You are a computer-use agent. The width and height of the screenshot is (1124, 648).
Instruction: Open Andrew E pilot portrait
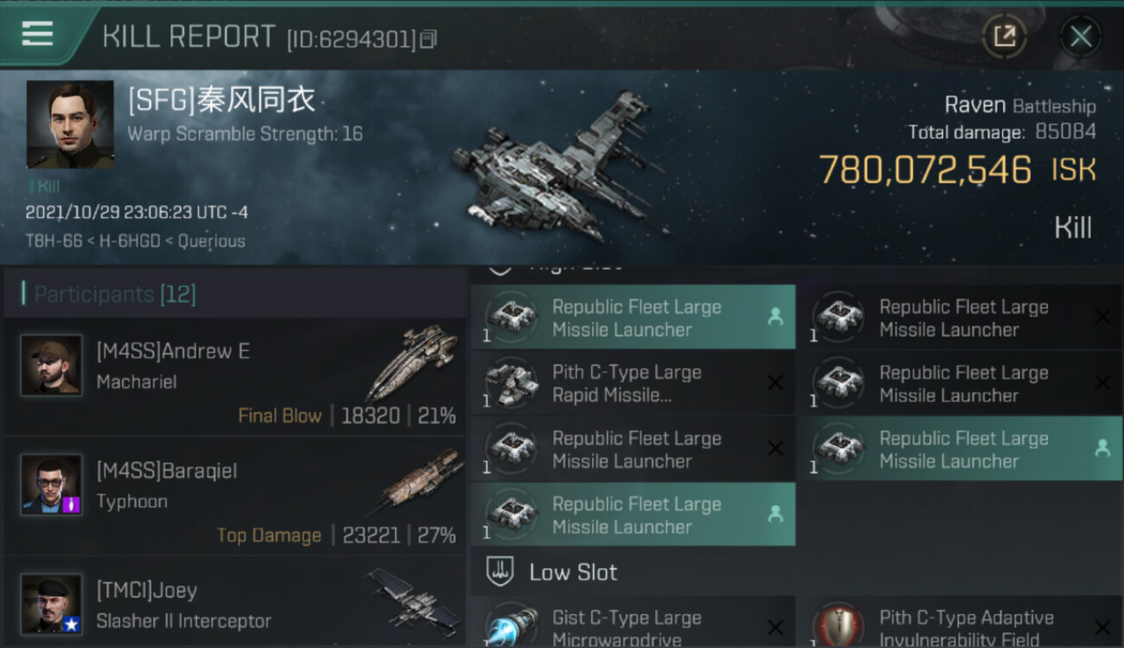pyautogui.click(x=52, y=365)
